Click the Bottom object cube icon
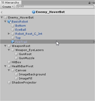This screenshot has width=95, height=101. tap(13, 26)
